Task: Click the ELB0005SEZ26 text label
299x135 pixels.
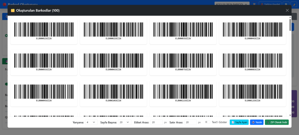Action: point(44,70)
